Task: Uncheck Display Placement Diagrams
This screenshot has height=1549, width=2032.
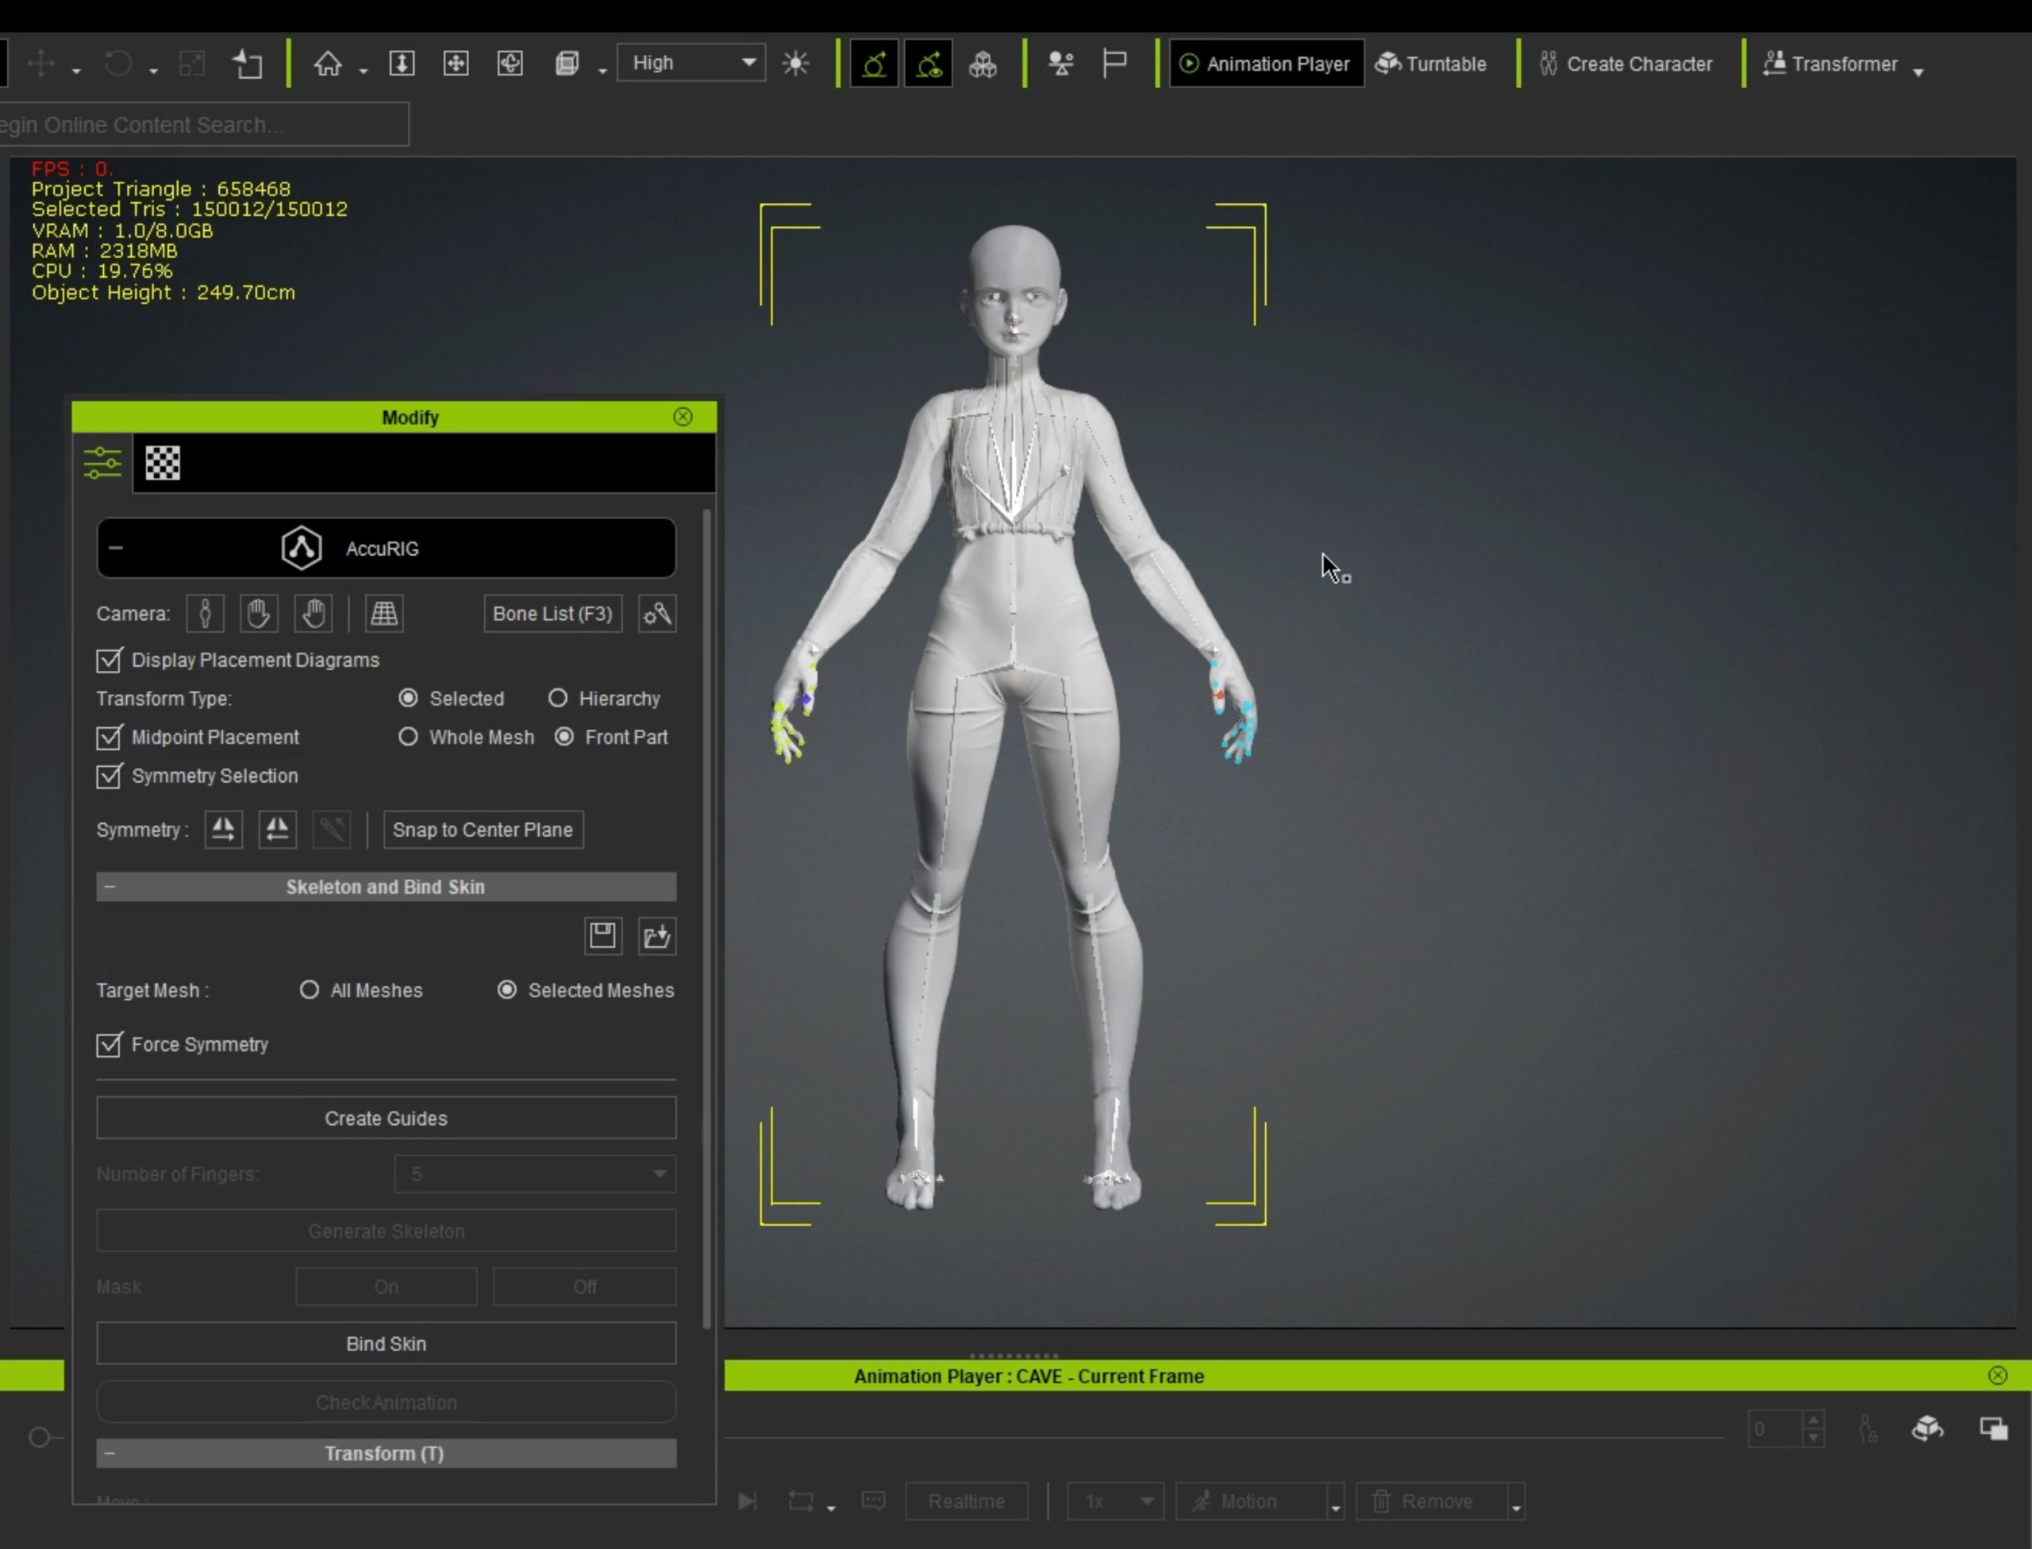Action: tap(109, 660)
